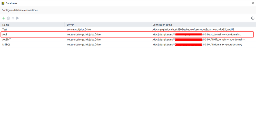Click the AABMT connection string cell

[x=199, y=40]
